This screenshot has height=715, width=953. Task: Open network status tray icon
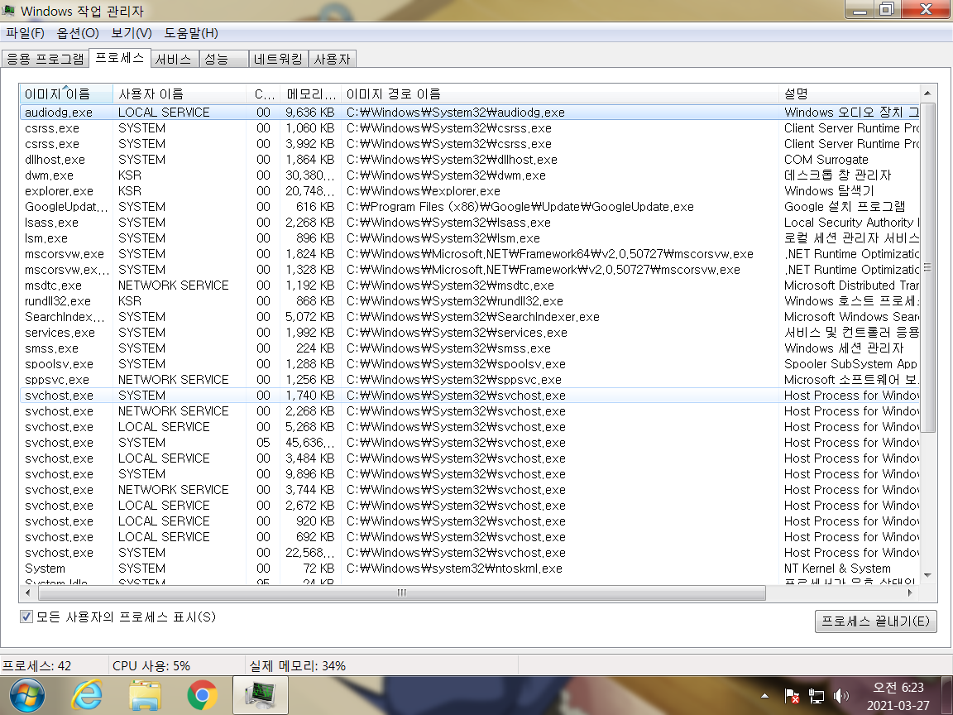coord(817,696)
